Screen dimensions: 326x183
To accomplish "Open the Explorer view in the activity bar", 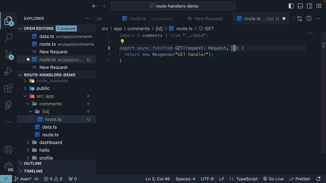I will click(x=8, y=21).
